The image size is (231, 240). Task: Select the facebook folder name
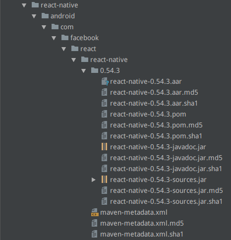(x=84, y=38)
